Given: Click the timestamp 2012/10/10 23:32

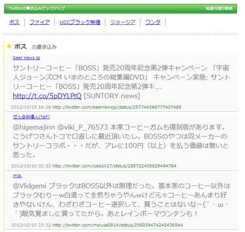Looking at the screenshot, I should (x=31, y=225).
